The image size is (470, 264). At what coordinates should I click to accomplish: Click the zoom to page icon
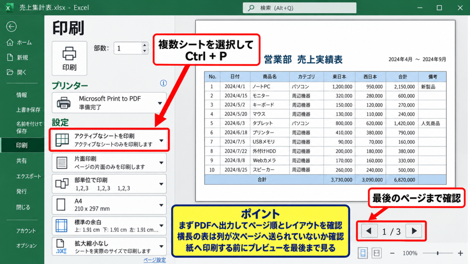click(376, 253)
